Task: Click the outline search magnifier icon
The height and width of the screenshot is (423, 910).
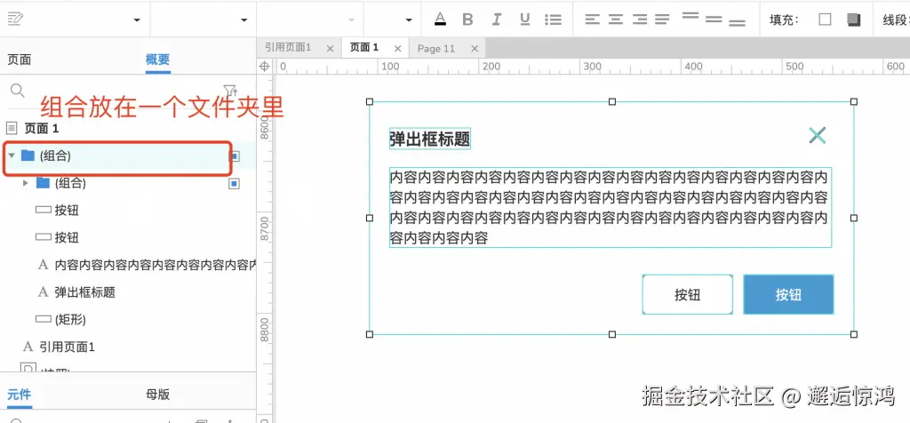Action: click(18, 90)
